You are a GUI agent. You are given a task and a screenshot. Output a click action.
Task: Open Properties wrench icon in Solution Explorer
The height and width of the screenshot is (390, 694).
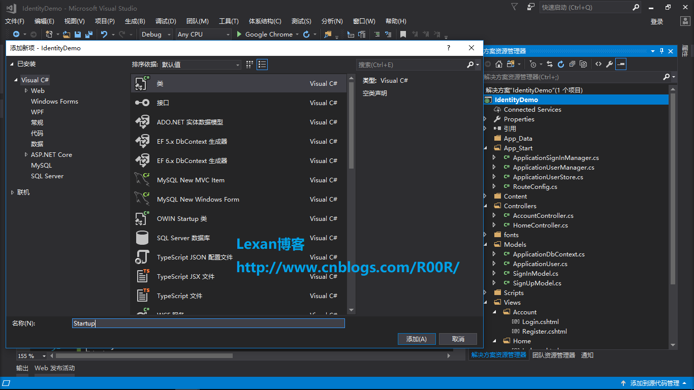(609, 64)
